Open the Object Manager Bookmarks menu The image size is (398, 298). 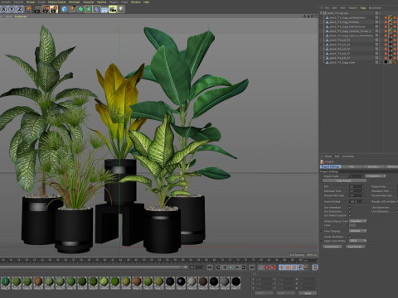(x=375, y=7)
